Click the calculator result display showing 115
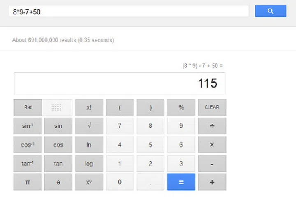The height and width of the screenshot is (201, 296). (x=120, y=84)
